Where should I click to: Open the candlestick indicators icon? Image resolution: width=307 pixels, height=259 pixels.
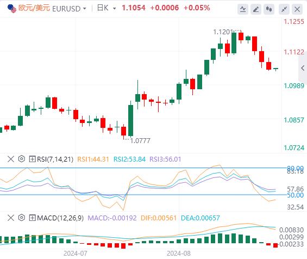[269, 9]
